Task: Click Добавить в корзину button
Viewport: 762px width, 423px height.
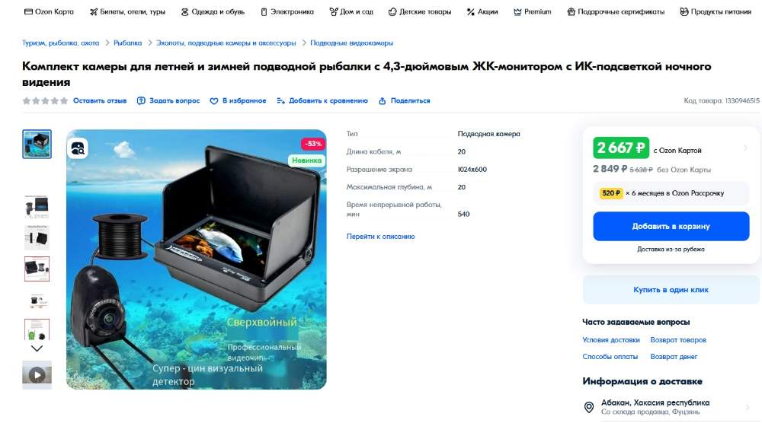Action: coord(671,226)
